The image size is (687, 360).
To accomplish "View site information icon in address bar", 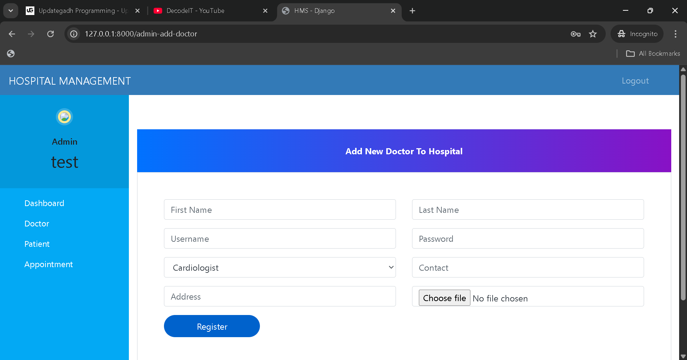I will [74, 34].
